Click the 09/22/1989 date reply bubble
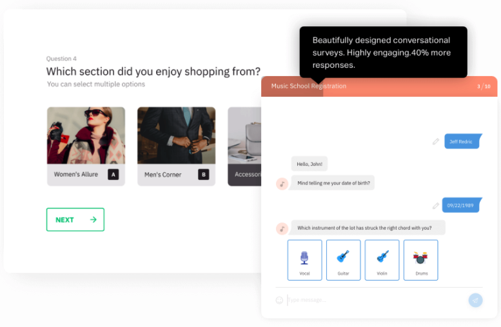Screen dimensions: 501x327 click(462, 206)
